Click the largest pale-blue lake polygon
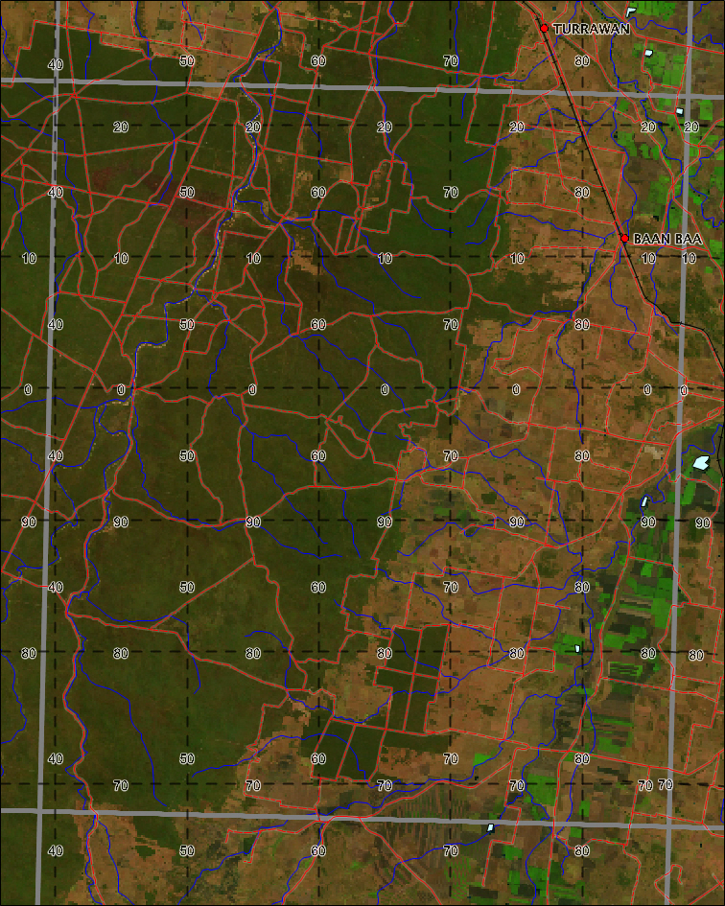The width and height of the screenshot is (725, 906). pyautogui.click(x=701, y=462)
